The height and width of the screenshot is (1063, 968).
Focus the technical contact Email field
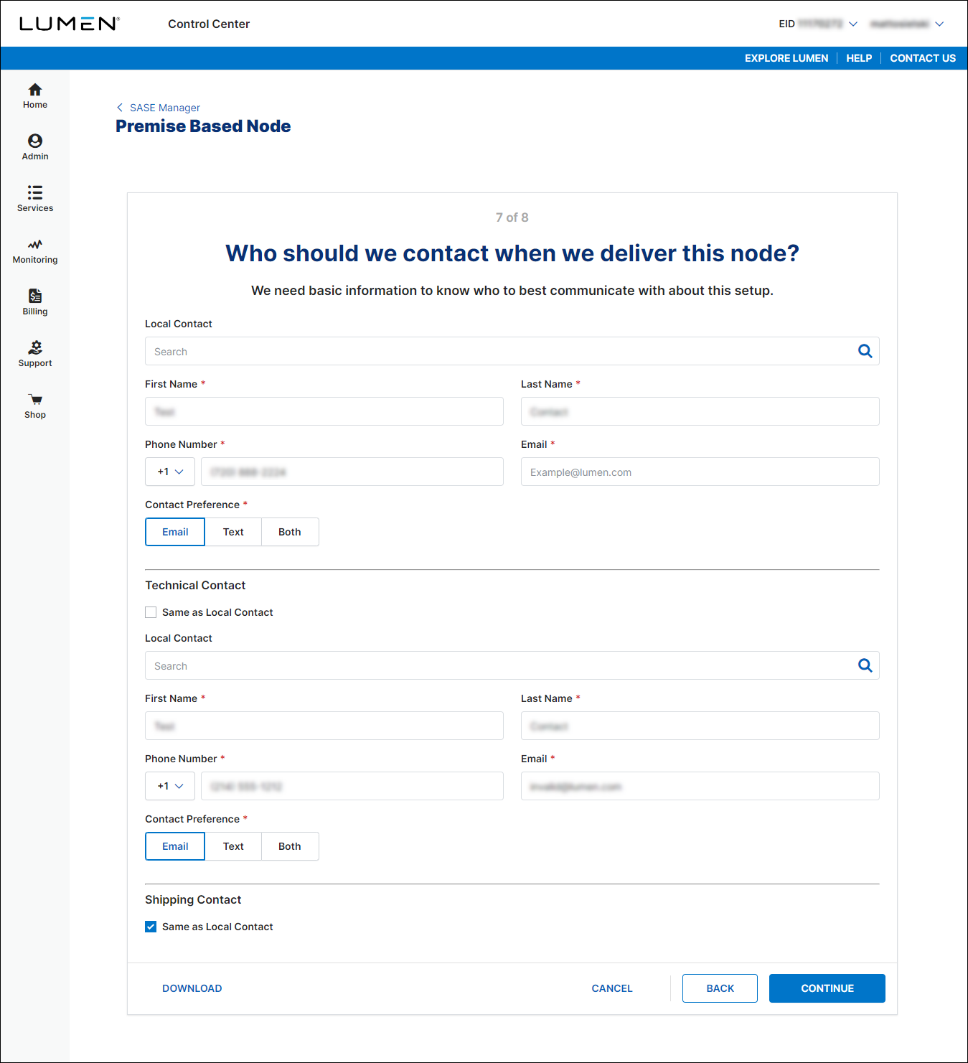[700, 786]
